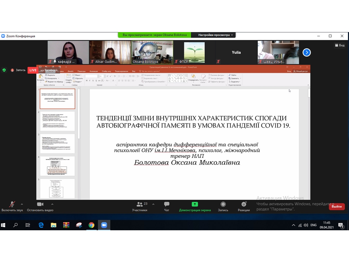The width and height of the screenshot is (349, 262).
Task: Click the Zoom icon on taskbar
Action: click(x=104, y=225)
